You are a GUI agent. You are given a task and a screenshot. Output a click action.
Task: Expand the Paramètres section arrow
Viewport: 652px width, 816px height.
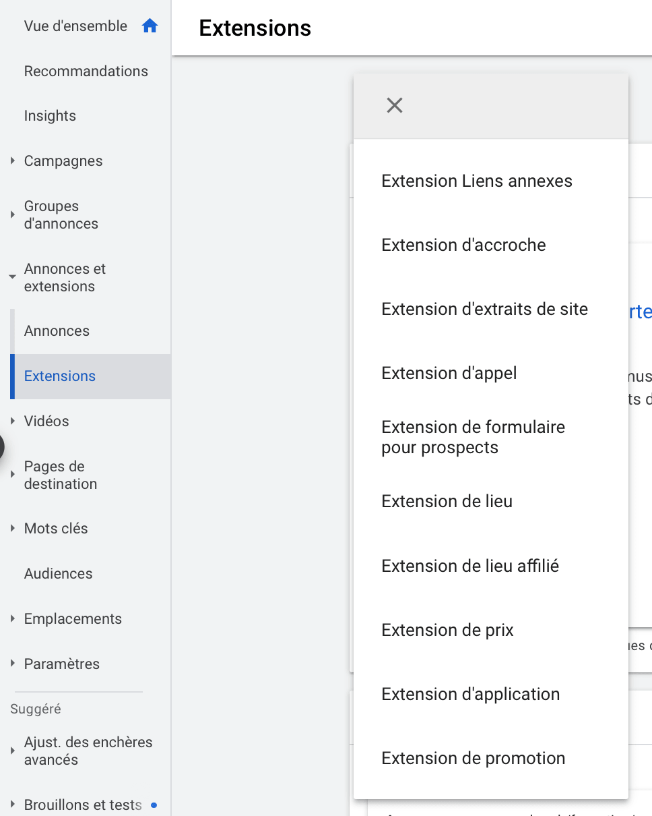(x=12, y=664)
